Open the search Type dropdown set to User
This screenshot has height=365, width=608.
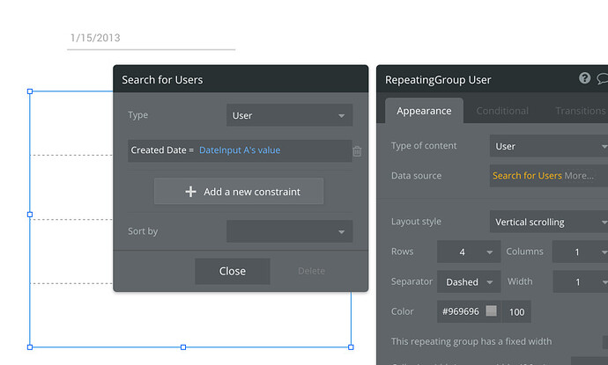(289, 115)
